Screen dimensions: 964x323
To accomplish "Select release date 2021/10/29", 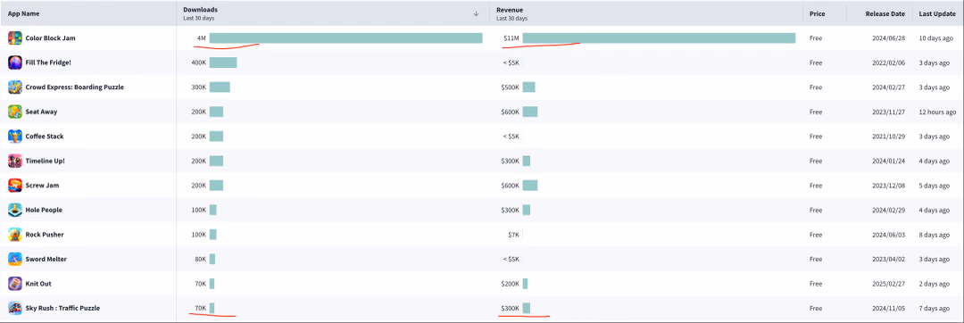I will pyautogui.click(x=888, y=137).
